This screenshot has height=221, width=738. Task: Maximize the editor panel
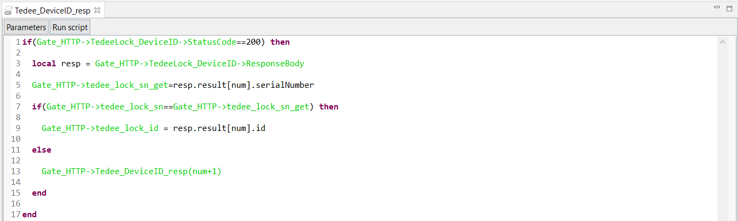coord(729,8)
